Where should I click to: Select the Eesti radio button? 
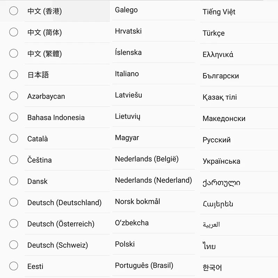(x=14, y=266)
